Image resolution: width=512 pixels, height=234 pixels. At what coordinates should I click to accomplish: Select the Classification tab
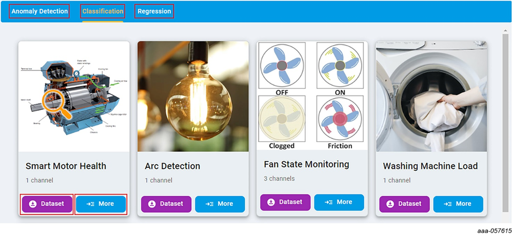(103, 11)
